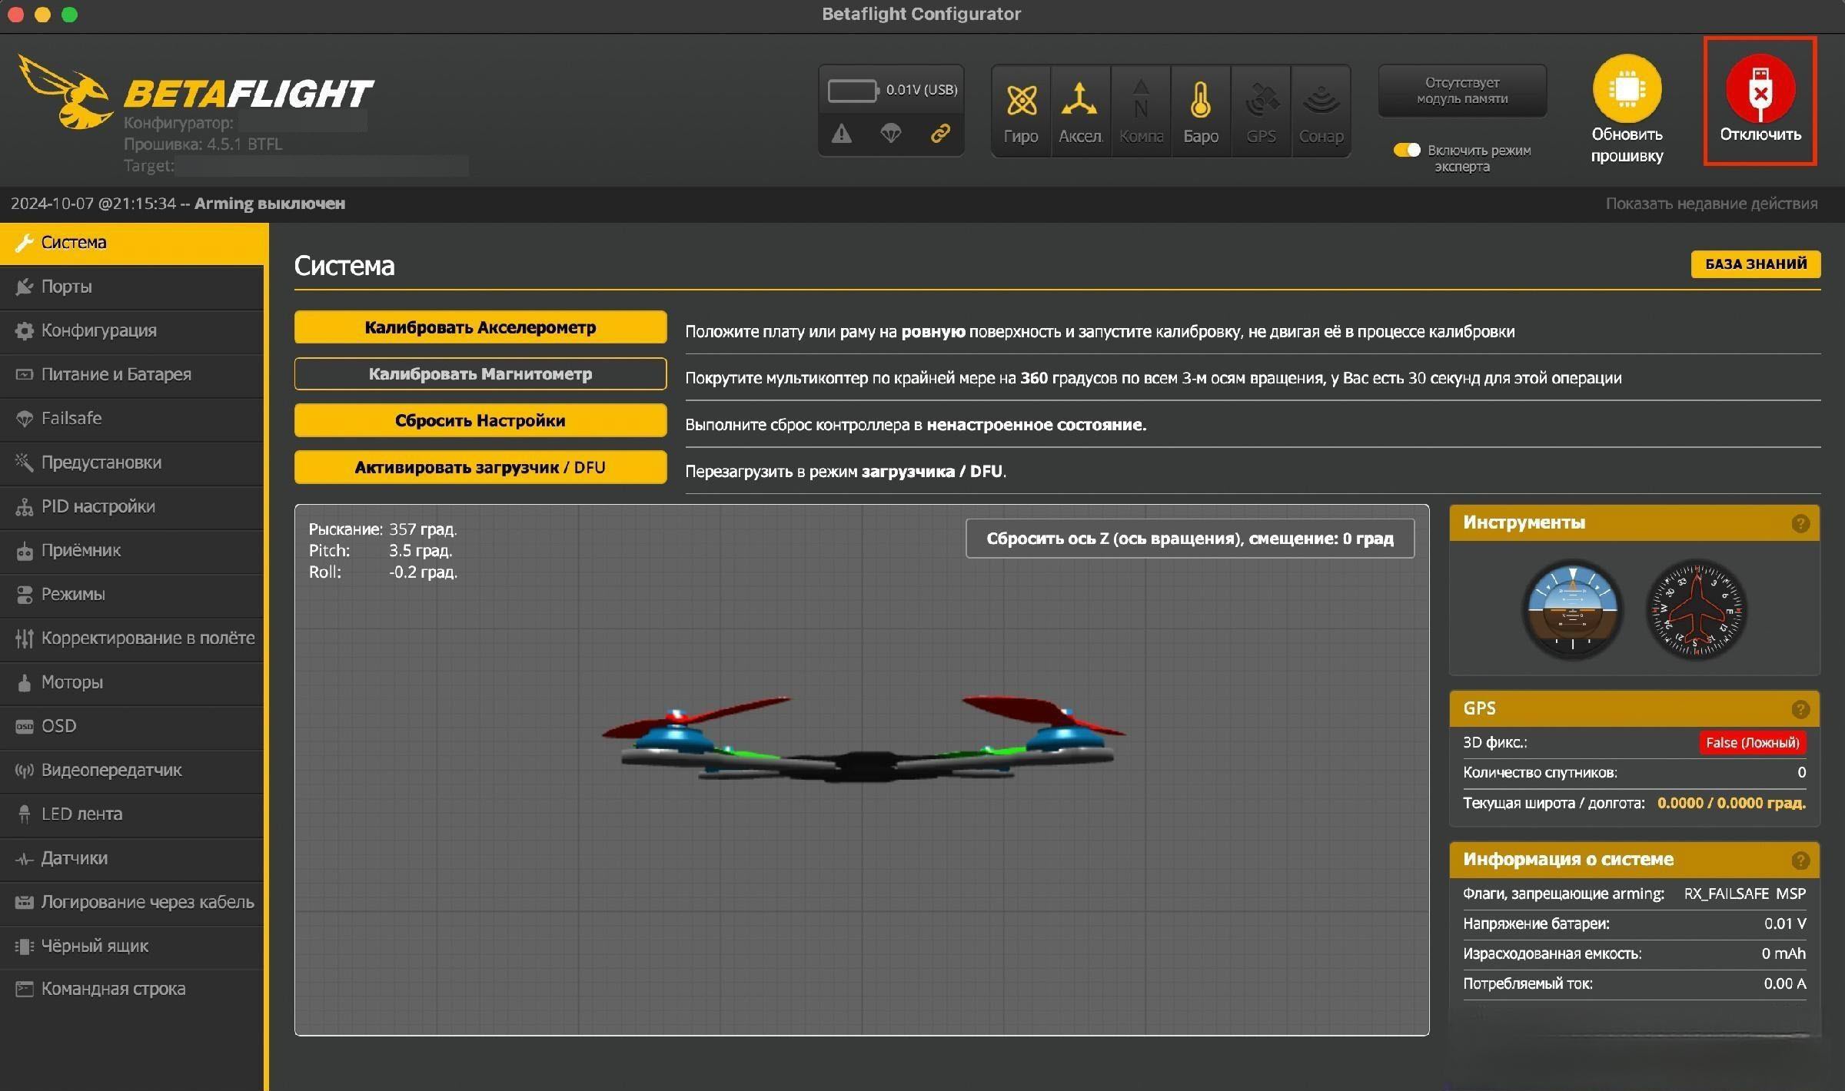Open the LED лента tab
Viewport: 1845px width, 1091px height.
[x=132, y=814]
